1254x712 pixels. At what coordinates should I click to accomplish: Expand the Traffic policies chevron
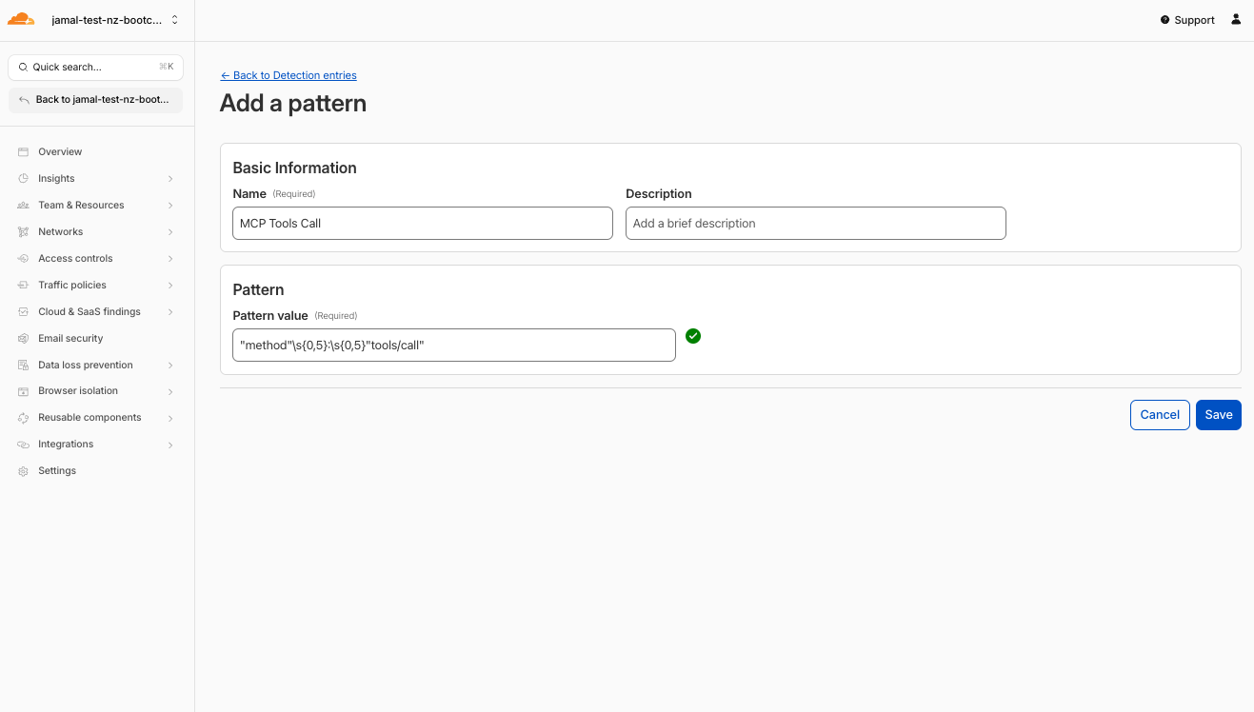(x=170, y=286)
